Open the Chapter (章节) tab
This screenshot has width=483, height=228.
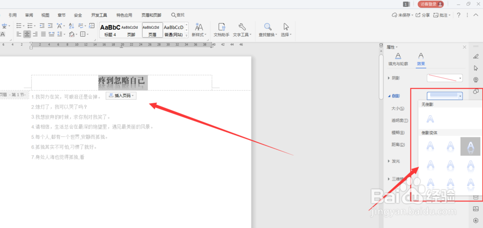(62, 15)
